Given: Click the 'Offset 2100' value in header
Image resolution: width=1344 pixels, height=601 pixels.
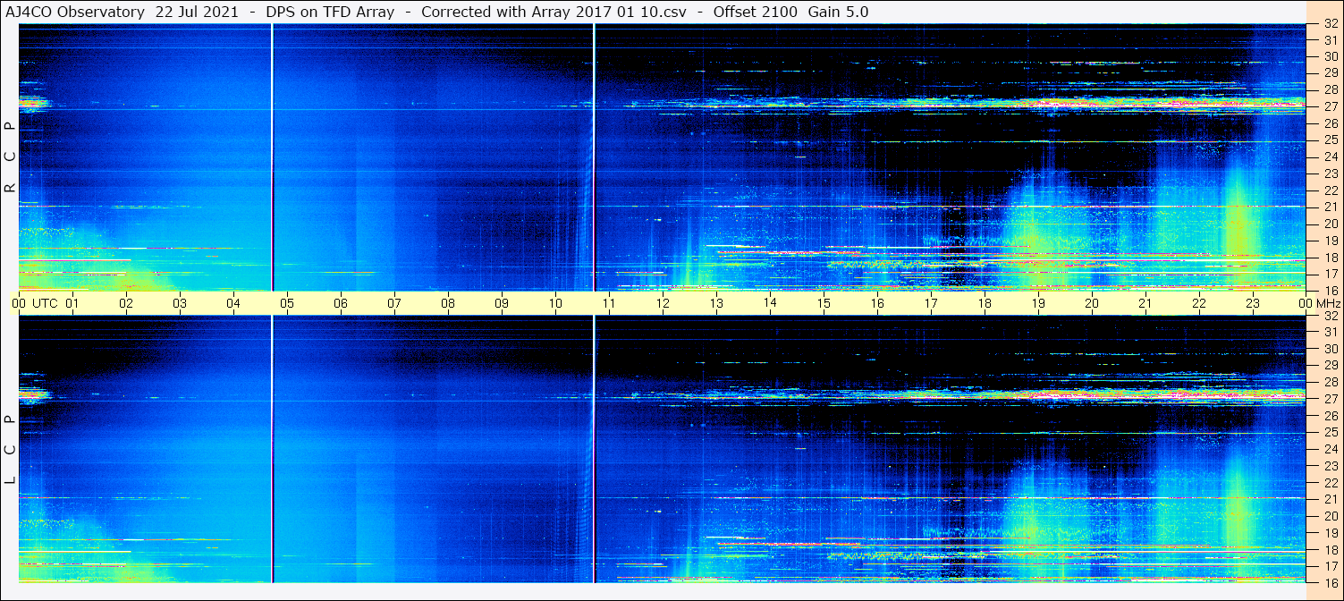Looking at the screenshot, I should [x=756, y=12].
